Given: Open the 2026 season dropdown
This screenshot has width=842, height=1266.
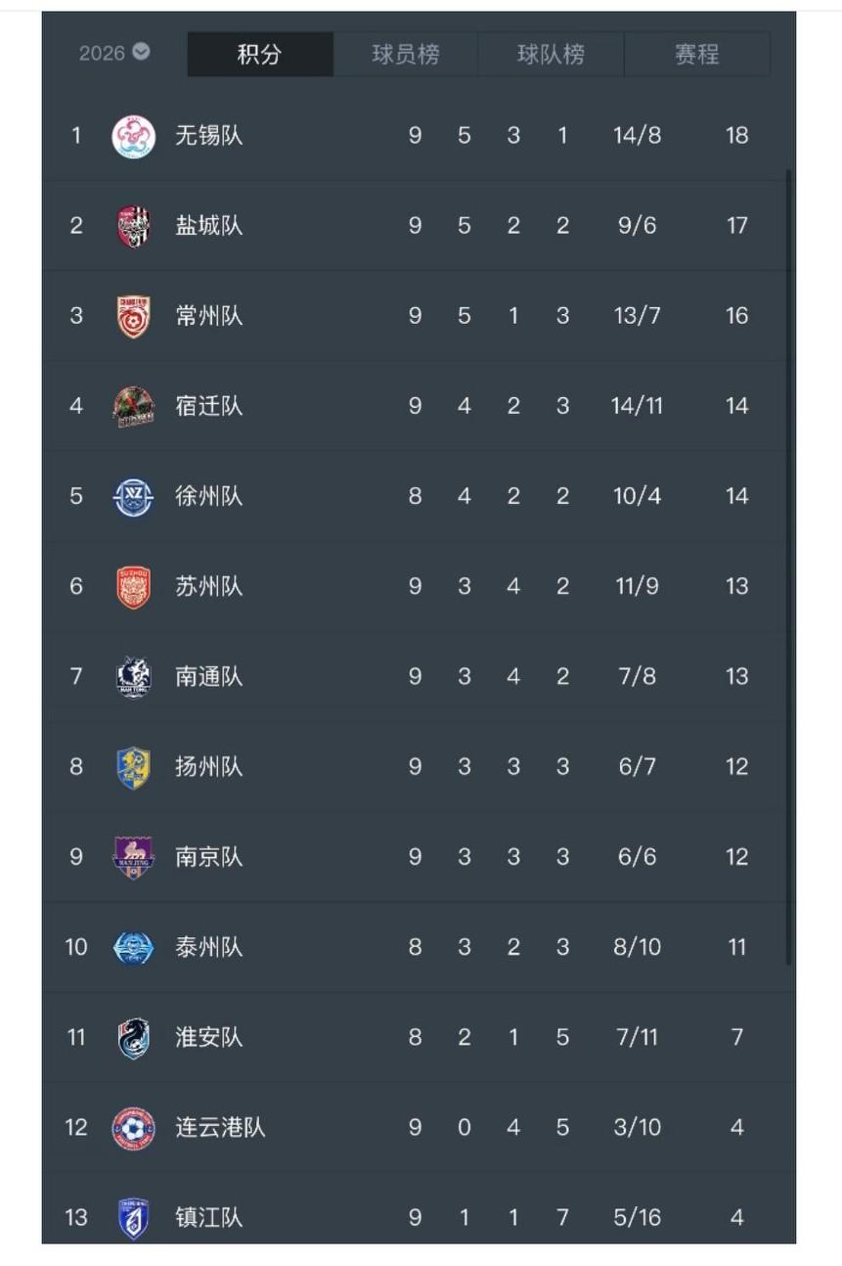Looking at the screenshot, I should (114, 53).
